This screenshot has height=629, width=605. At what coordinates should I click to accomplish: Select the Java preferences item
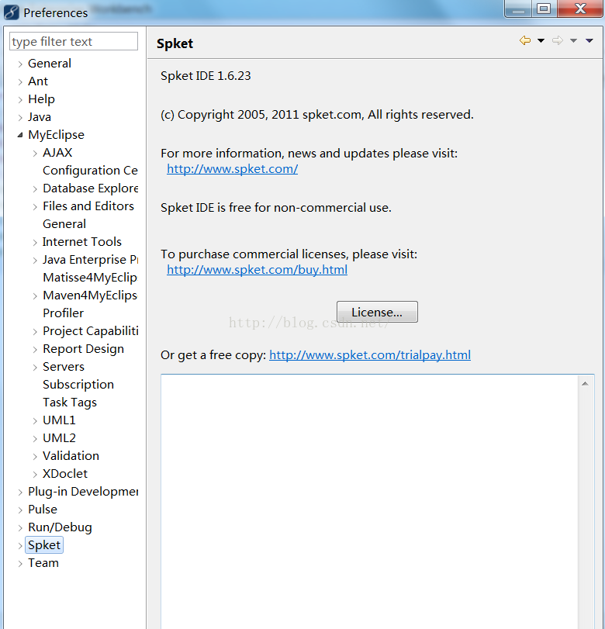[x=40, y=117]
